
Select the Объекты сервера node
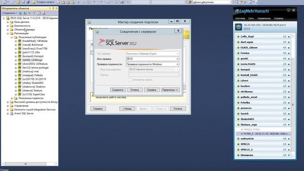(x=24, y=29)
